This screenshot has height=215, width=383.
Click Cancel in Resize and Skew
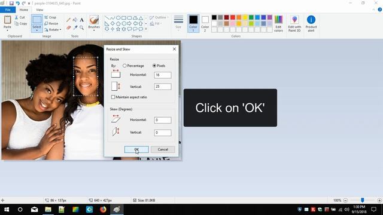[x=163, y=149]
